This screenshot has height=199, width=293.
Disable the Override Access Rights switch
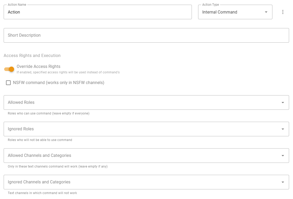[x=9, y=69]
